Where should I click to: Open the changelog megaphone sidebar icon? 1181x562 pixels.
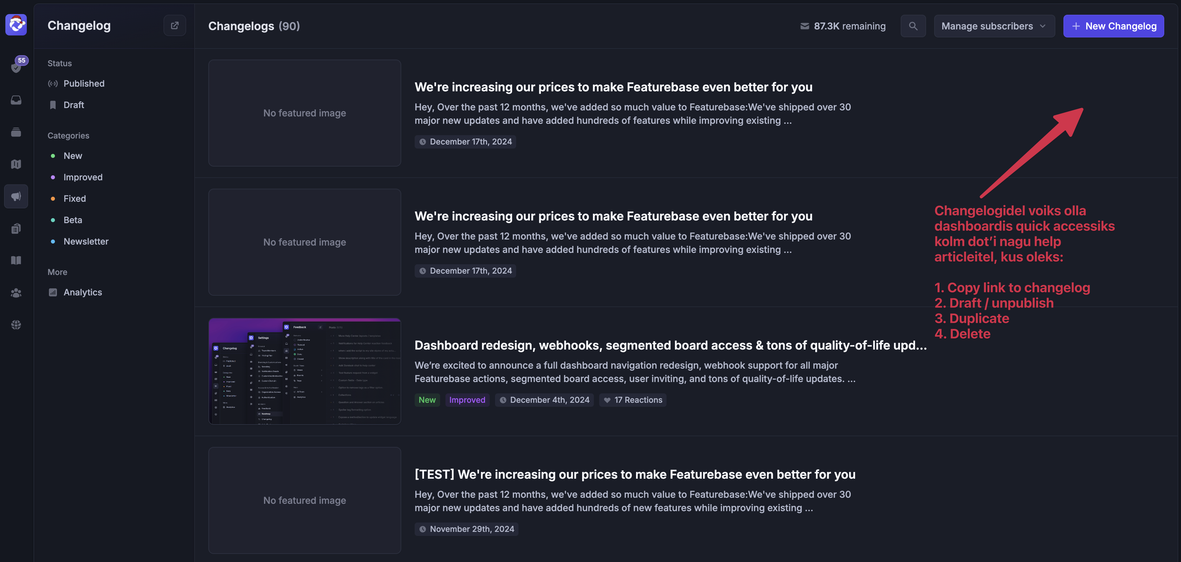(x=16, y=196)
